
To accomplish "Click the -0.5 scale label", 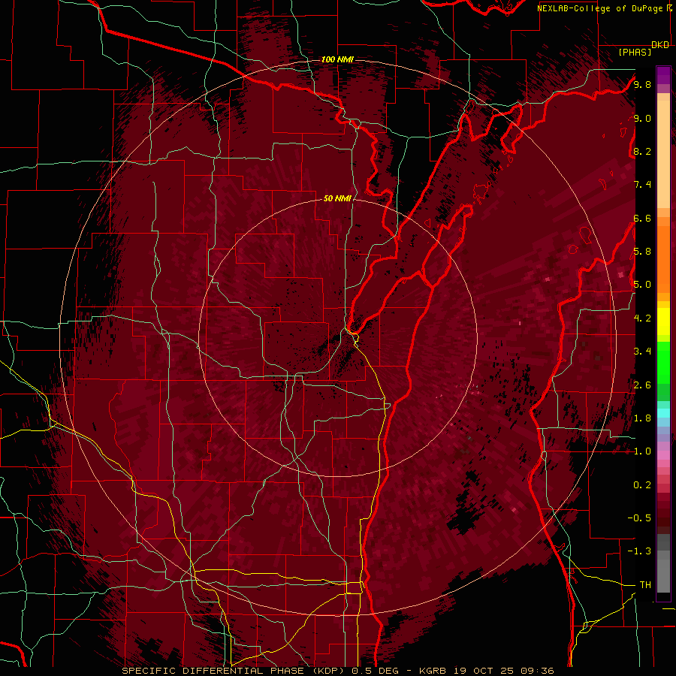I will tap(639, 518).
